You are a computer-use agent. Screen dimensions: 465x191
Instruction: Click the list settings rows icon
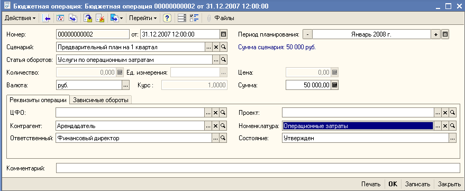(x=182, y=18)
